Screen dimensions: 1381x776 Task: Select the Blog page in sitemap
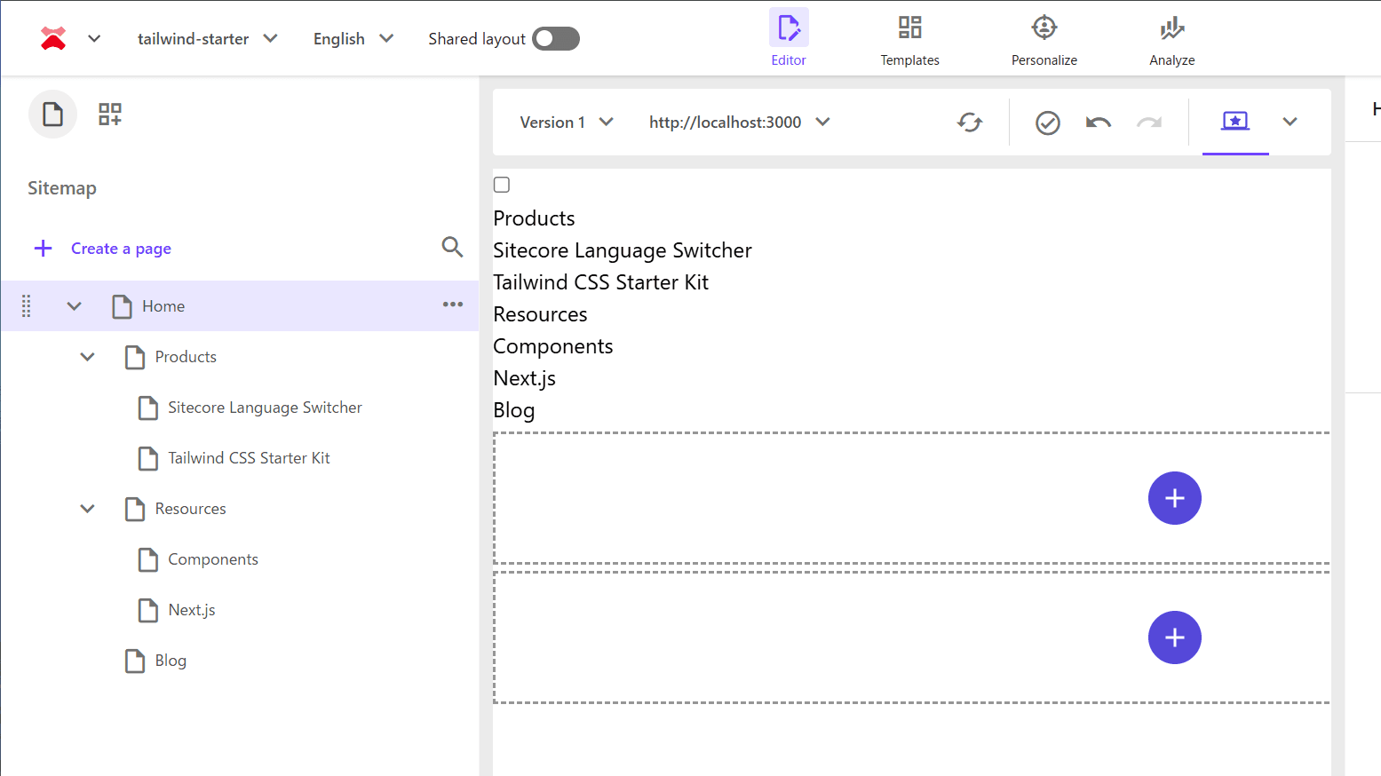pos(171,661)
